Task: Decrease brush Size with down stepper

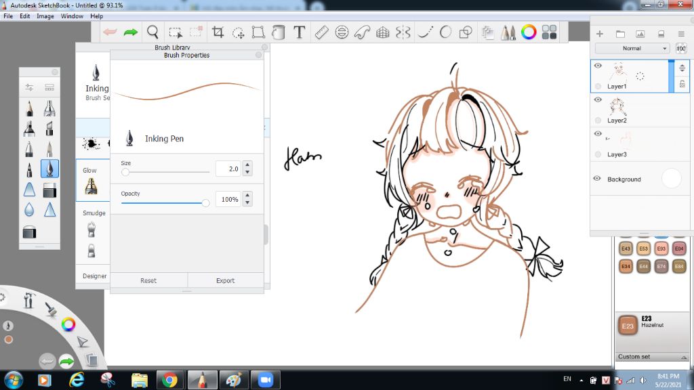Action: click(x=247, y=172)
